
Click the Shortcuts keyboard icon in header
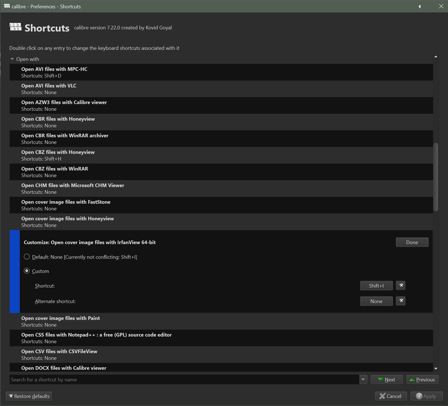click(x=15, y=27)
